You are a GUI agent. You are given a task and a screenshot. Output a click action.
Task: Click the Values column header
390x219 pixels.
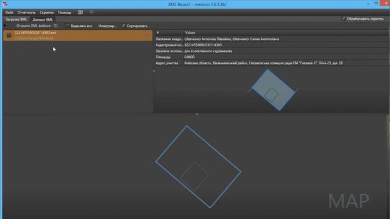tap(190, 32)
